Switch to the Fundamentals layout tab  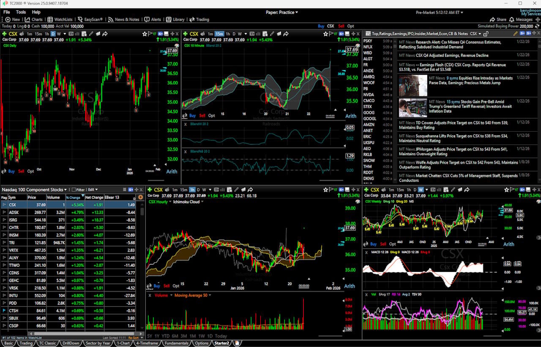[176, 343]
